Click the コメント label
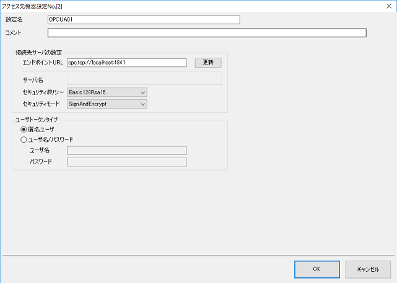397x283 pixels. click(x=14, y=32)
